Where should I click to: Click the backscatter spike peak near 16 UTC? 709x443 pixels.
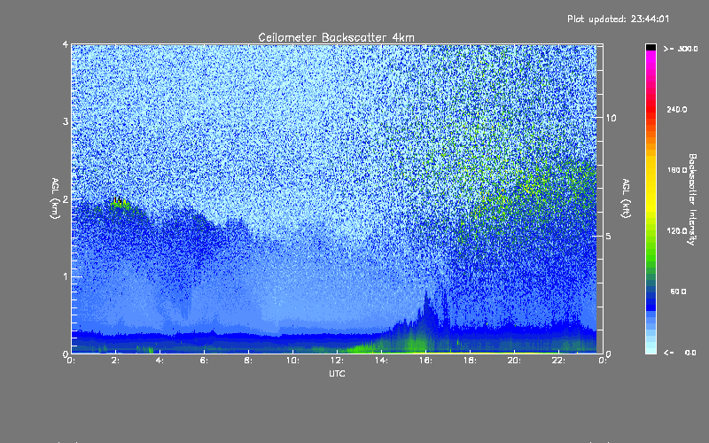pyautogui.click(x=426, y=297)
